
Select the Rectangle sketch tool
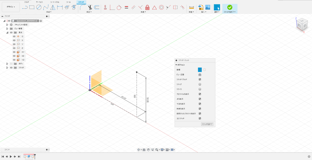click(32, 7)
